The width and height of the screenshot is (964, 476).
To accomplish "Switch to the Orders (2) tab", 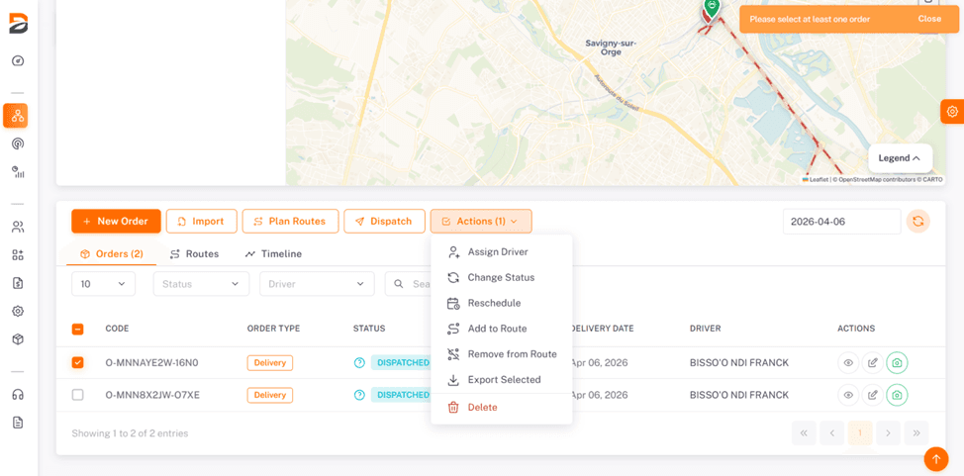I will click(111, 254).
